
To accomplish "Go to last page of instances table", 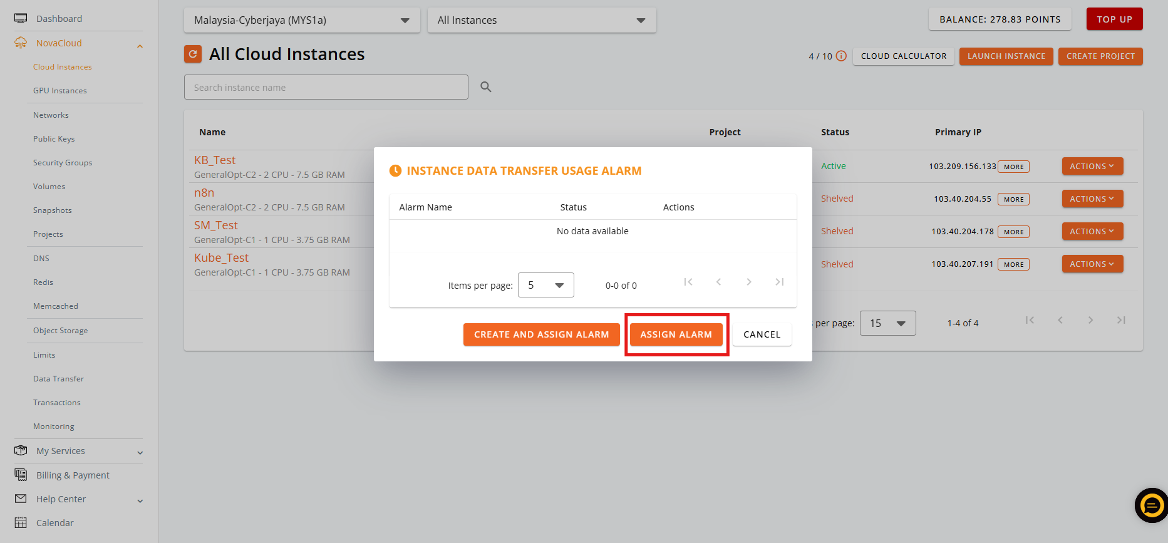I will point(1122,320).
